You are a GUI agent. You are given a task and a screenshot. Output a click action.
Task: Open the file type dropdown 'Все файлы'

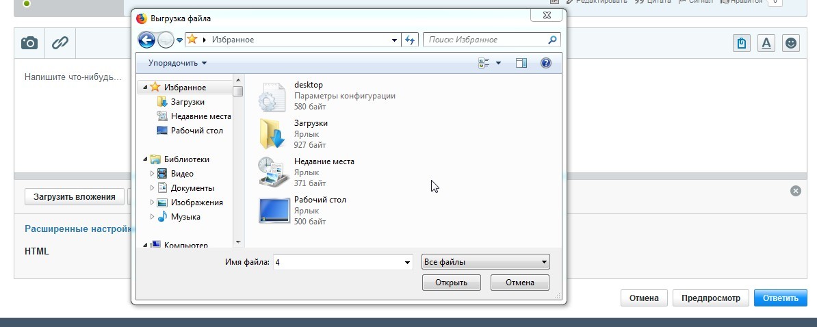click(486, 262)
